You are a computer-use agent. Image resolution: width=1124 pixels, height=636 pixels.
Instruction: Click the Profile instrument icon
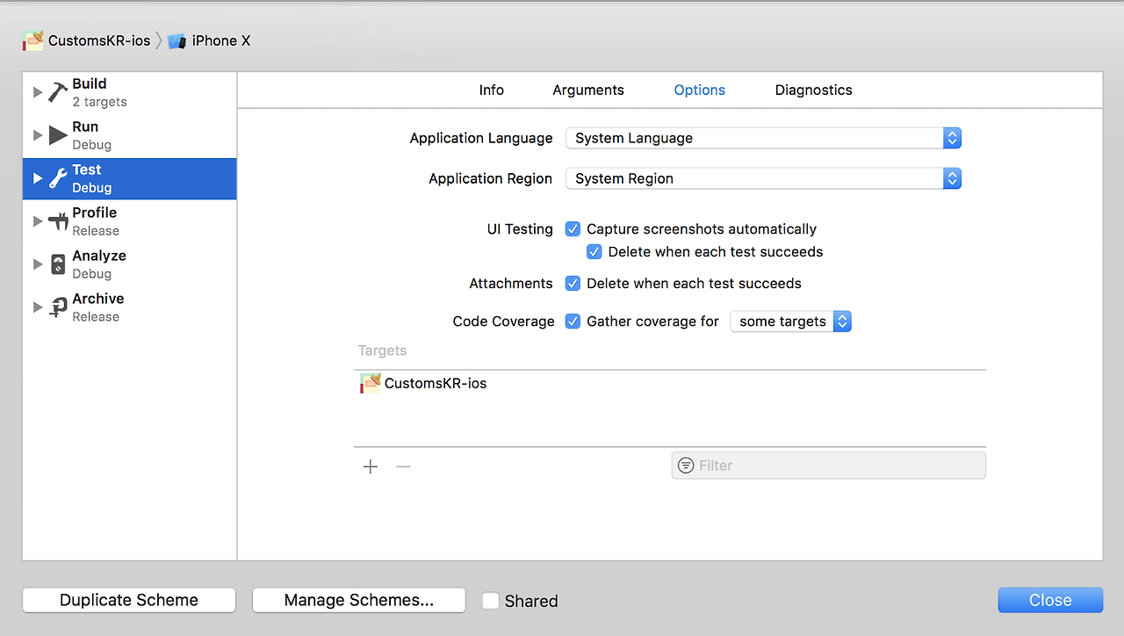pyautogui.click(x=58, y=221)
